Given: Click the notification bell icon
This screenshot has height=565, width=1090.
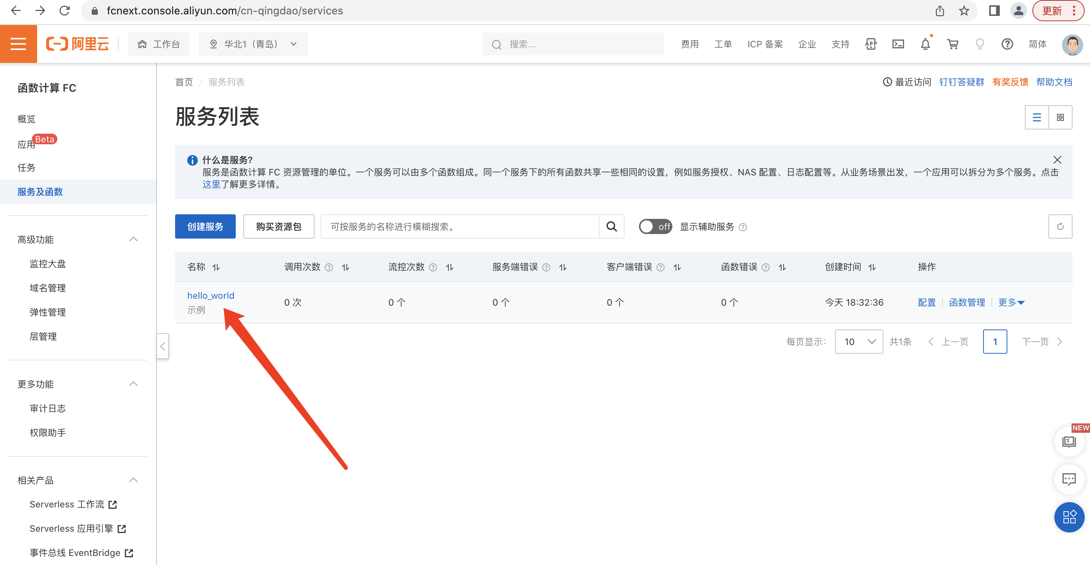Looking at the screenshot, I should pyautogui.click(x=926, y=44).
